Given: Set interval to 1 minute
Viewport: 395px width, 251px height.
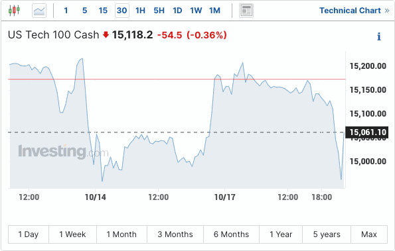Looking at the screenshot, I should coord(66,11).
